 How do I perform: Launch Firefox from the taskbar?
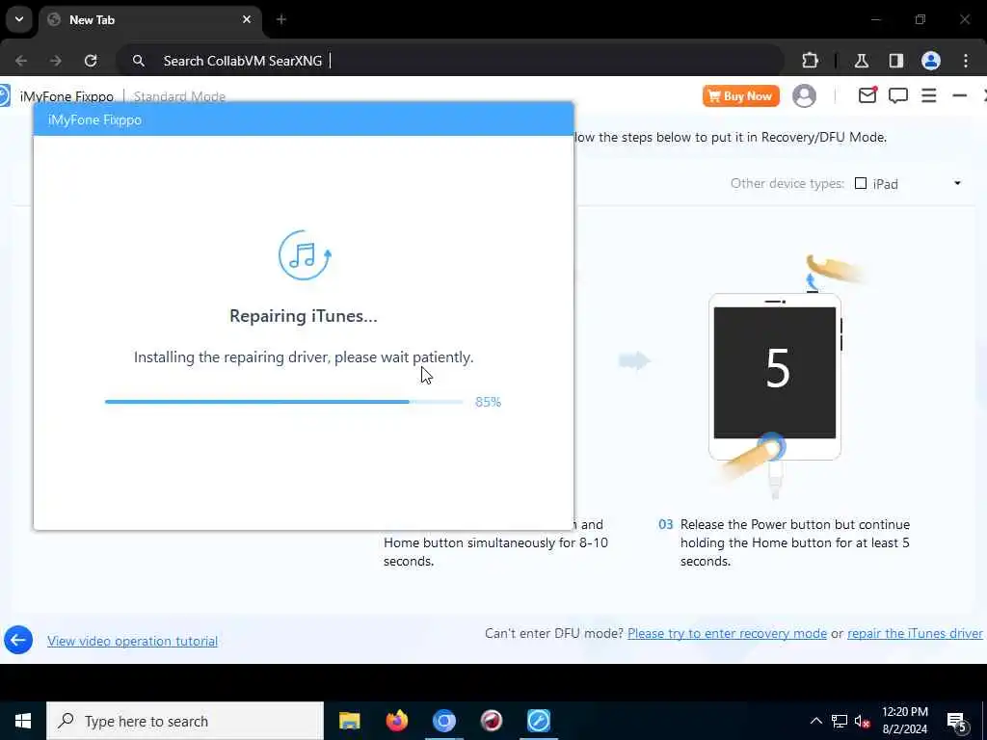396,721
